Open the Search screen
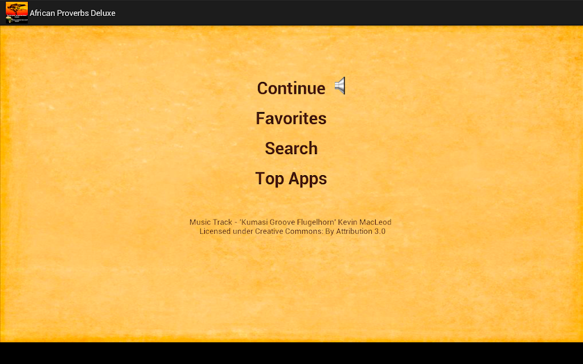Screen dimensions: 583x364 pyautogui.click(x=291, y=148)
